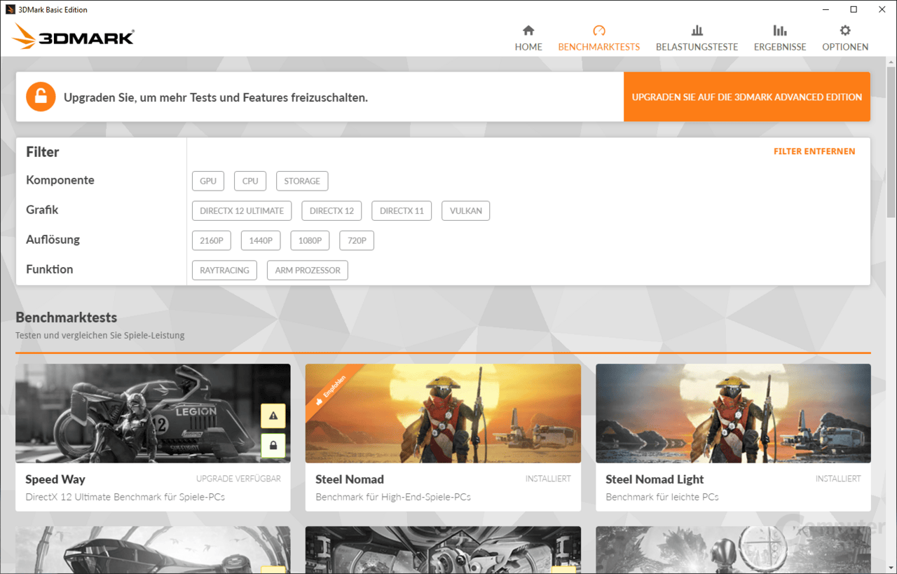Viewport: 897px width, 574px height.
Task: Go to the ERGEBNISSE tab
Action: tap(780, 38)
